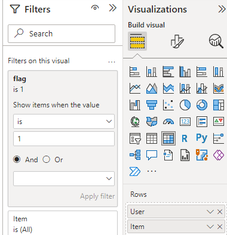227x235 pixels.
Task: Select the Stacked column chart visual
Action: click(152, 72)
